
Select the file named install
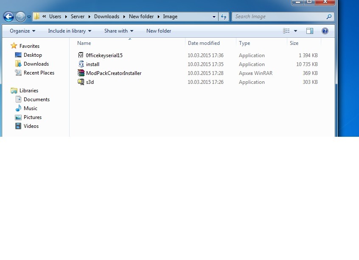click(93, 64)
